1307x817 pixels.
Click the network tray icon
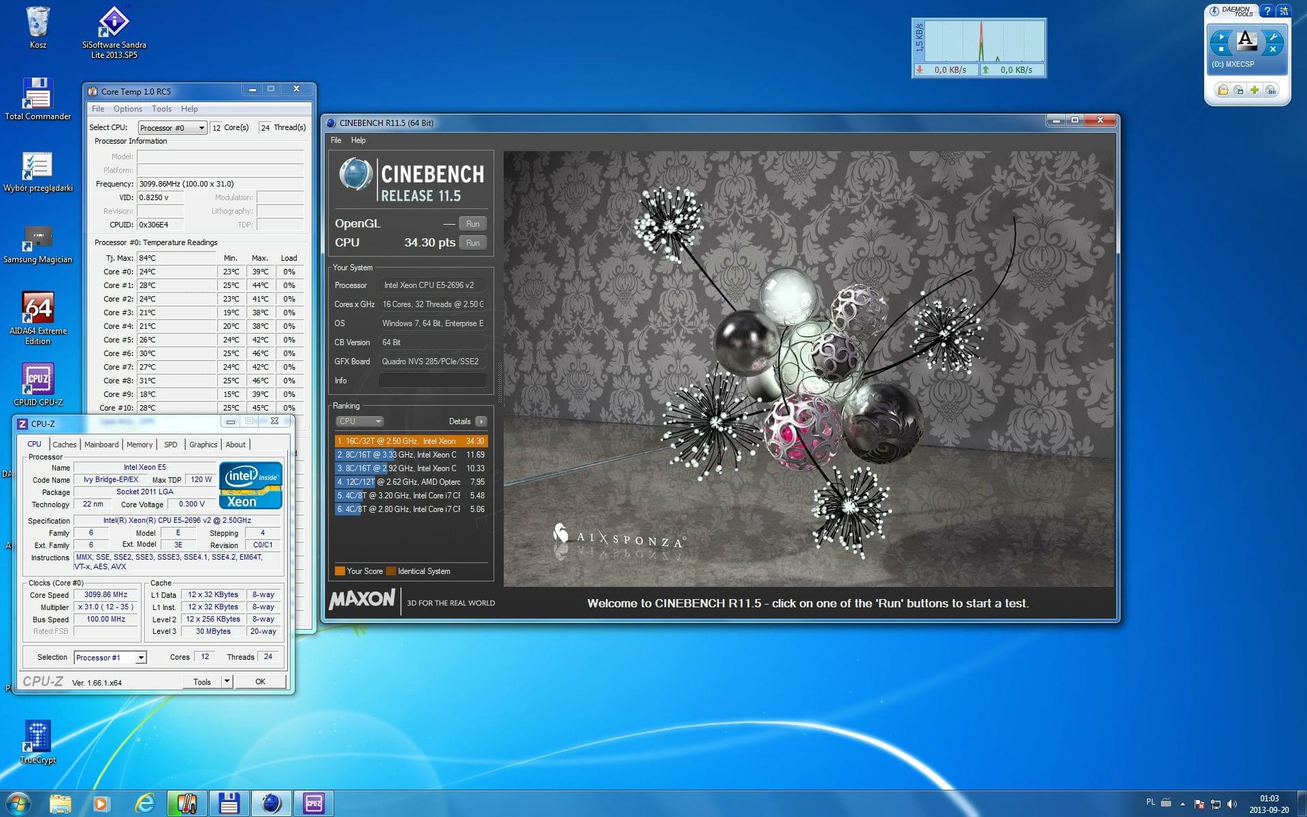1216,804
